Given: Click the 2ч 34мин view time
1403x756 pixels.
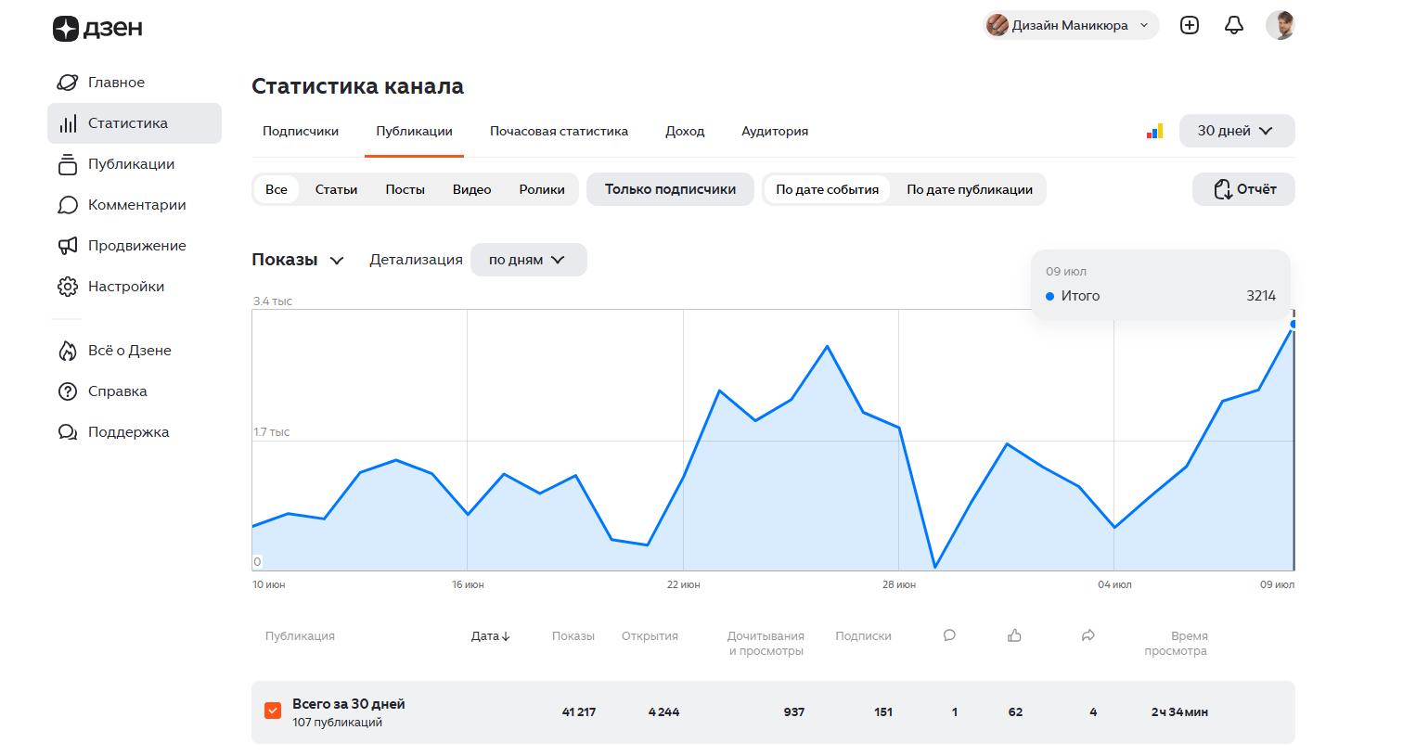Looking at the screenshot, I should click(x=1179, y=712).
